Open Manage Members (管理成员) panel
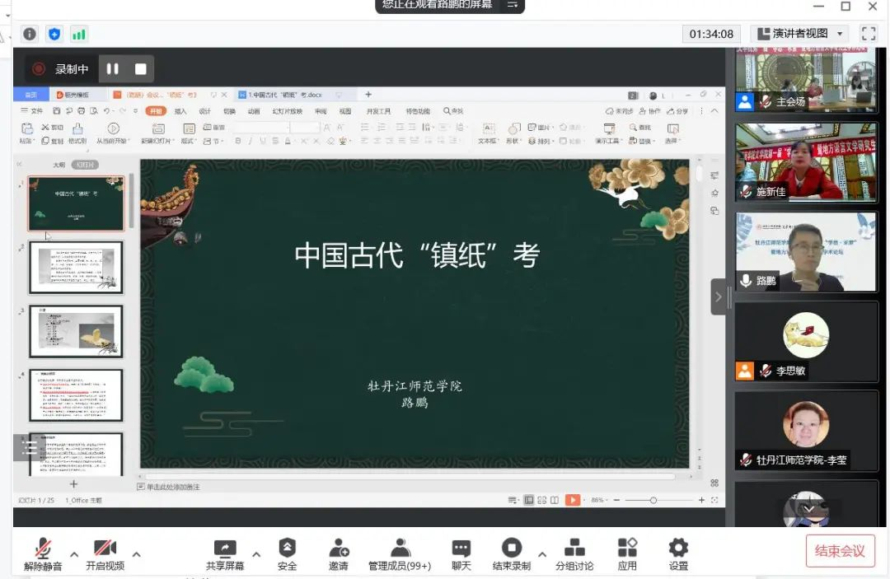 400,553
